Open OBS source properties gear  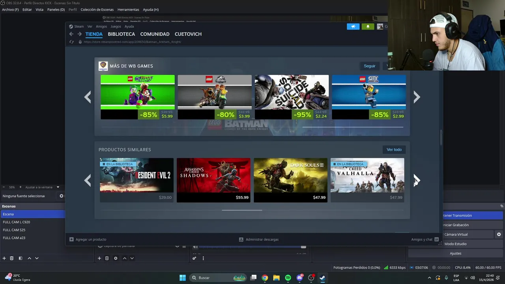click(116, 258)
